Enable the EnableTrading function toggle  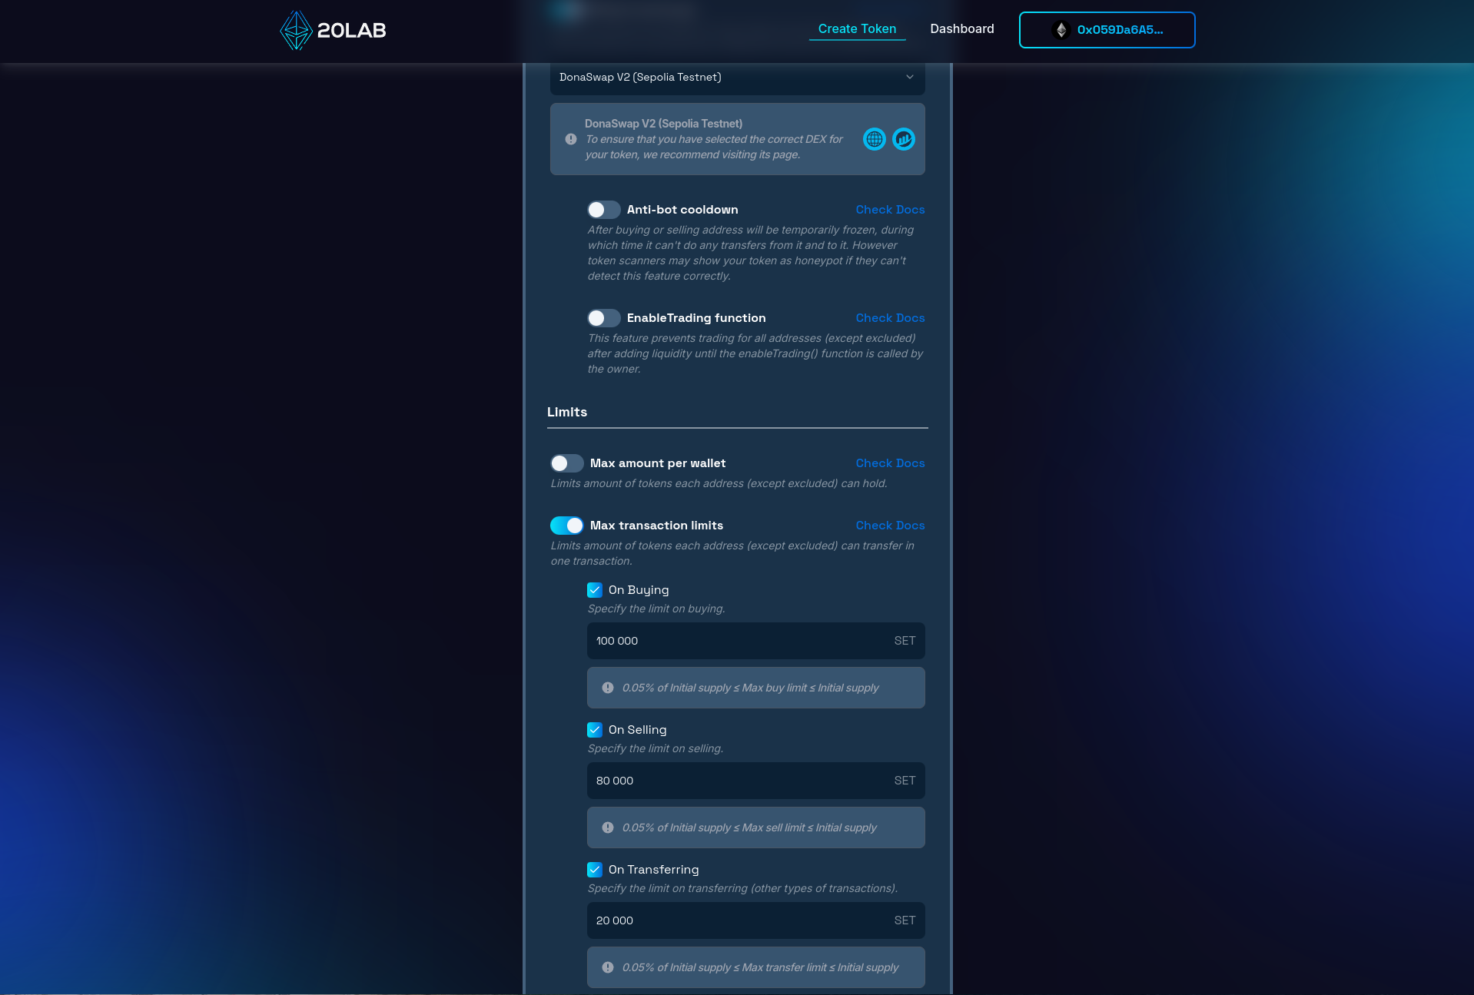pos(603,318)
